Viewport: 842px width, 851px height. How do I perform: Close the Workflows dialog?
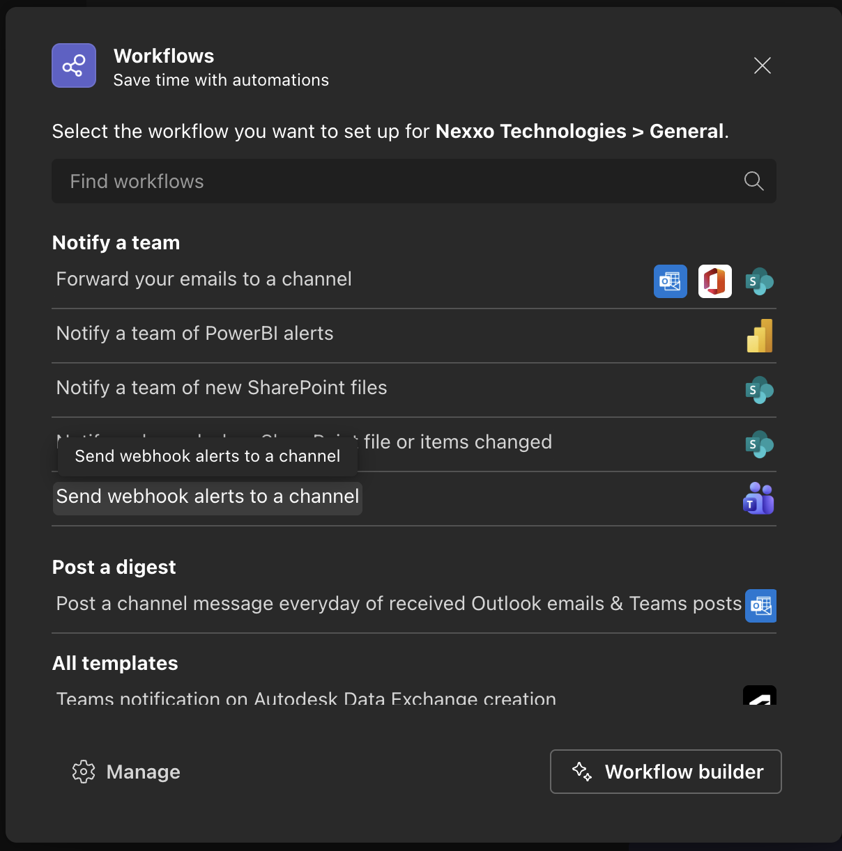point(762,65)
